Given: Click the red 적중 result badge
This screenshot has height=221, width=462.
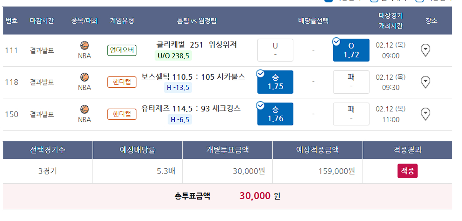Looking at the screenshot, I should (x=407, y=171).
